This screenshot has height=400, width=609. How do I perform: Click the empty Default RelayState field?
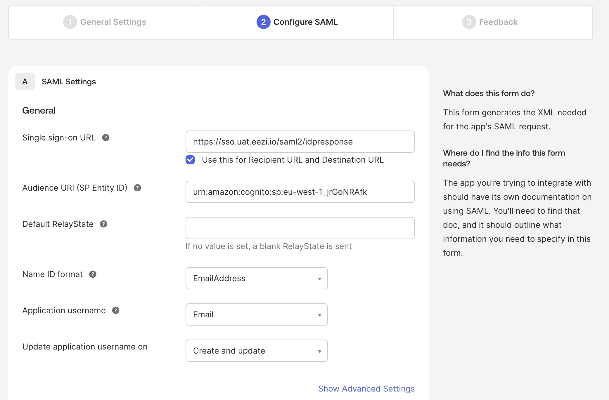(x=300, y=228)
